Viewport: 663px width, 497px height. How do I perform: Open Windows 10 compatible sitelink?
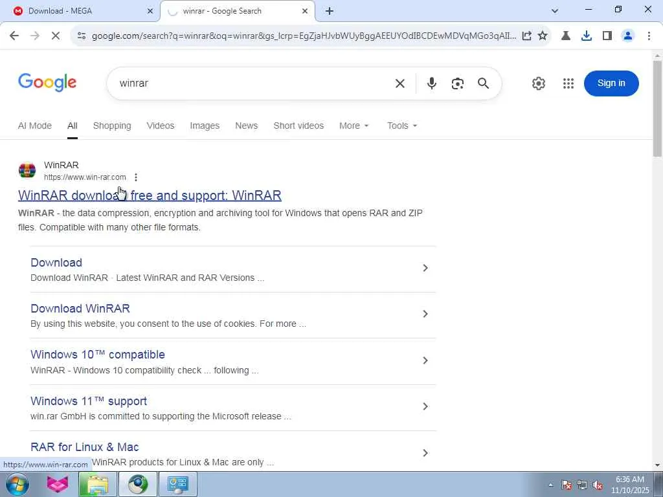tap(98, 355)
